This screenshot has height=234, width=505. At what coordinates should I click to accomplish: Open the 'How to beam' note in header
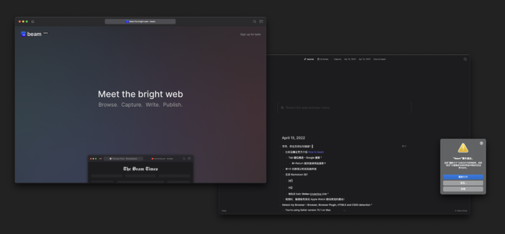coord(379,59)
